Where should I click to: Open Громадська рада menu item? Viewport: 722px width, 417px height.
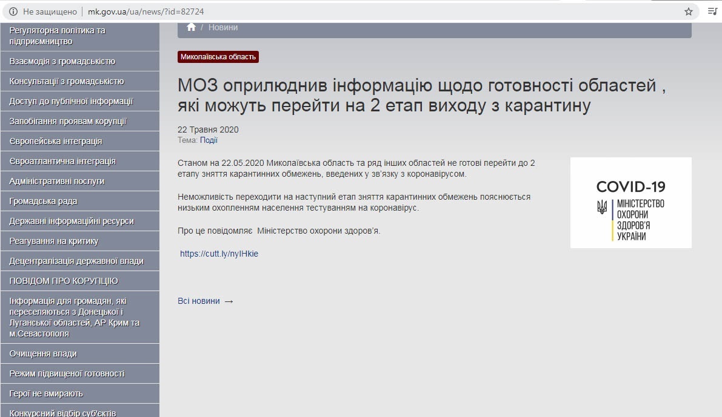coord(80,202)
